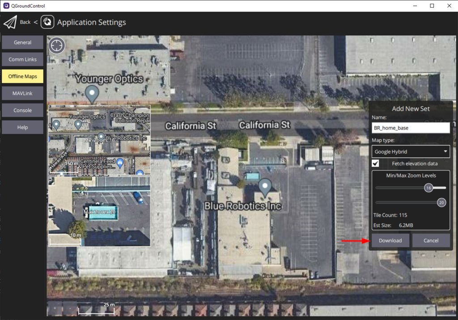This screenshot has height=320, width=458.
Task: Uncheck the Fetch elevation data checkbox
Action: 375,163
